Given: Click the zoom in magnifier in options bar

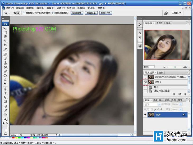Looking at the screenshot, I should 15,13.
